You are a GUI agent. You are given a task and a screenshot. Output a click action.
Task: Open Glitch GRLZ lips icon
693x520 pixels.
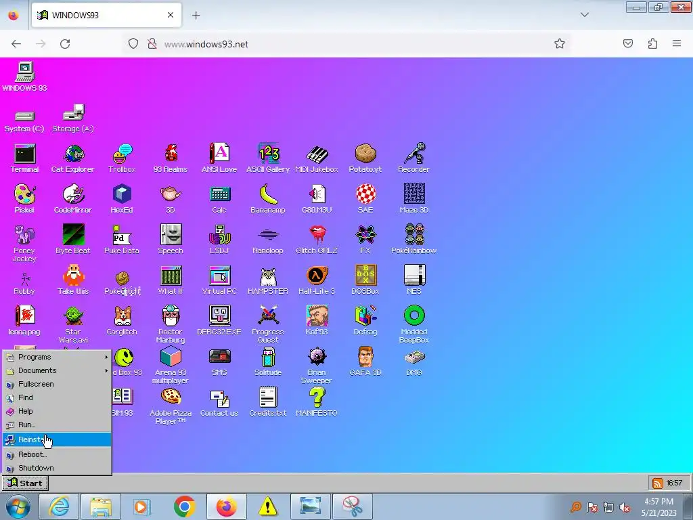click(317, 239)
